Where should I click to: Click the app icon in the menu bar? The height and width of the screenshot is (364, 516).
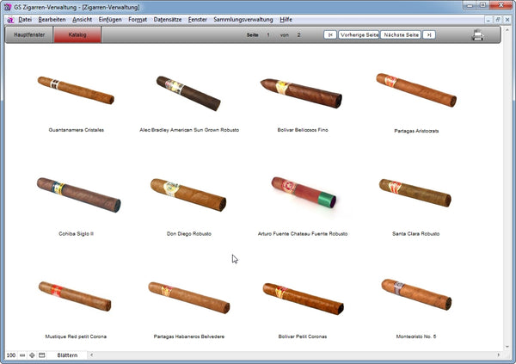point(10,20)
